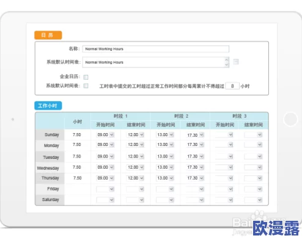
Task: Open Monday period 2 end time dropdown
Action: click(195, 145)
